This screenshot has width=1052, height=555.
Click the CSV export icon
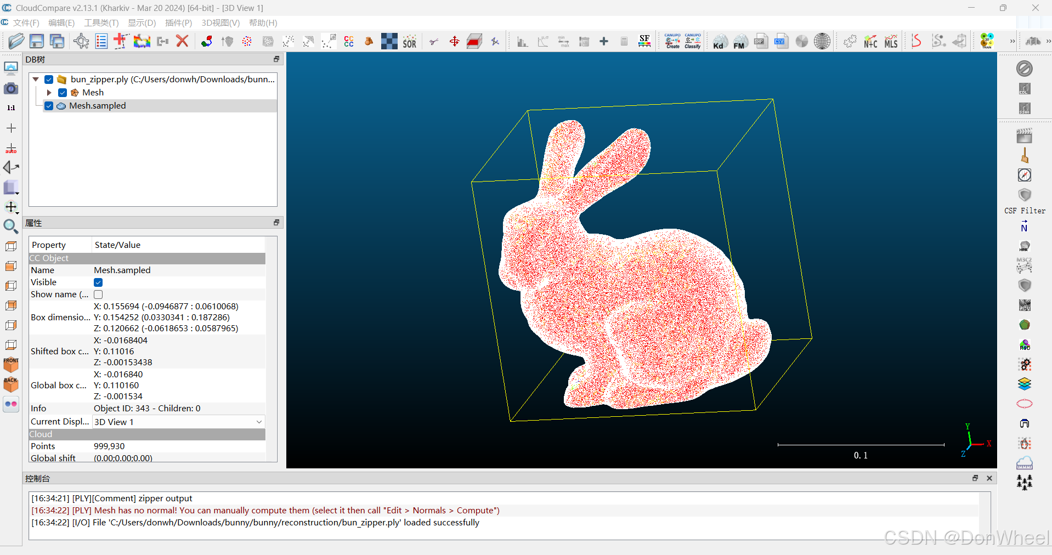pyautogui.click(x=781, y=42)
